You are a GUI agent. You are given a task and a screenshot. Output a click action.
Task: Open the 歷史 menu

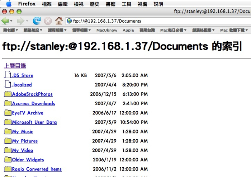click(x=94, y=4)
